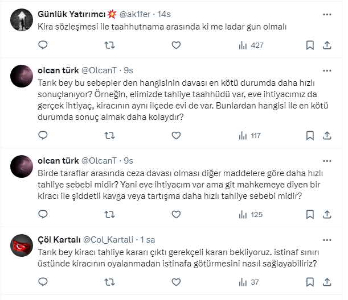Open more options for Günlük Yatırımcı's tweet
This screenshot has height=300, width=348.
pos(327,15)
